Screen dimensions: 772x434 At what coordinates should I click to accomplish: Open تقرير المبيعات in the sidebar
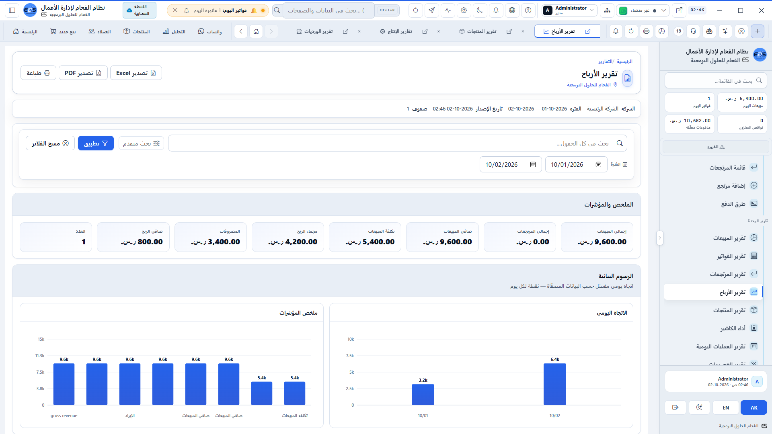point(714,238)
